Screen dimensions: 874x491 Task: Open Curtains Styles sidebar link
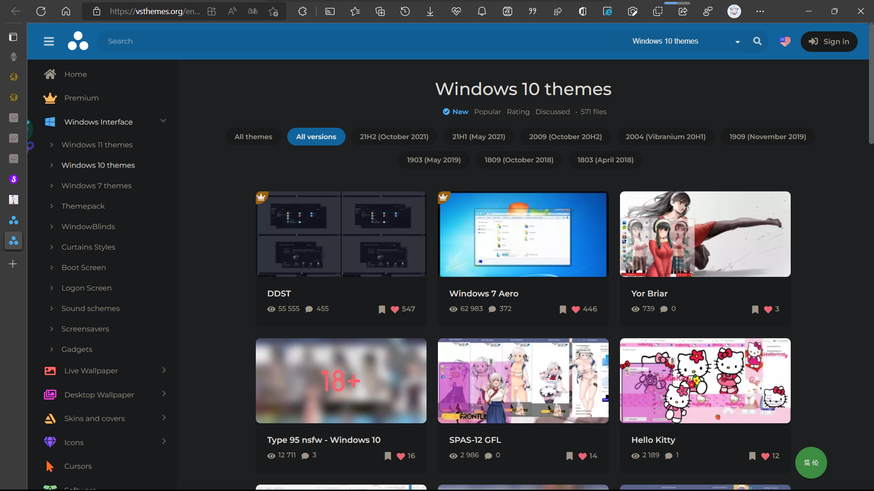pos(88,247)
